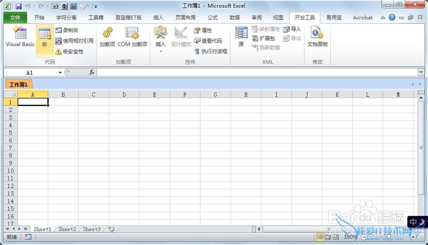428x245 pixels.
Task: Switch to 工具箱 ribbon tab
Action: pyautogui.click(x=96, y=18)
